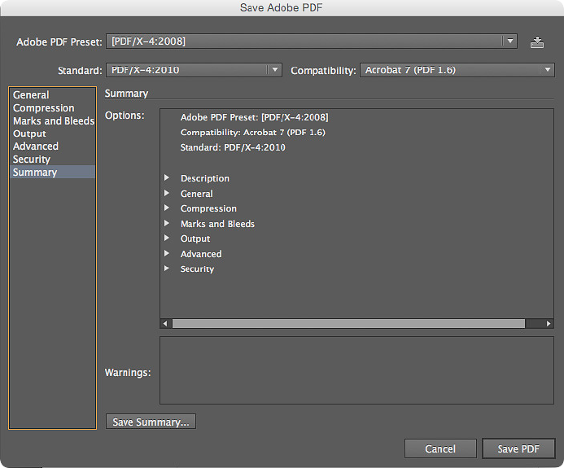Click the 'Adobe PDF Preset: [PDF/X-4:2008]' summary line

point(254,117)
